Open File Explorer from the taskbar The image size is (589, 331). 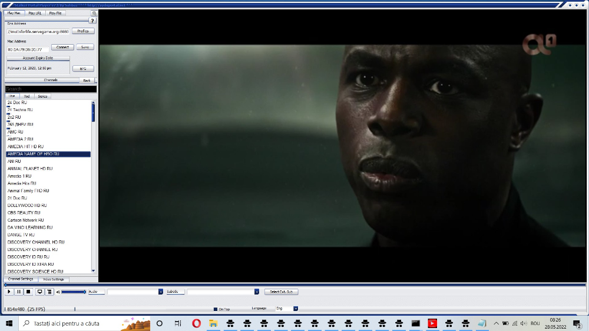point(213,323)
